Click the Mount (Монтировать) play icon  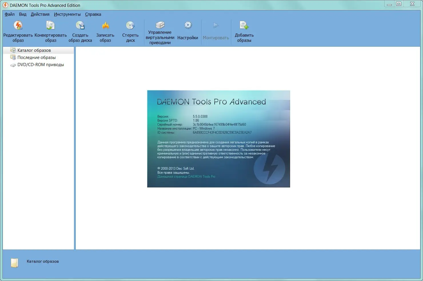(x=216, y=25)
